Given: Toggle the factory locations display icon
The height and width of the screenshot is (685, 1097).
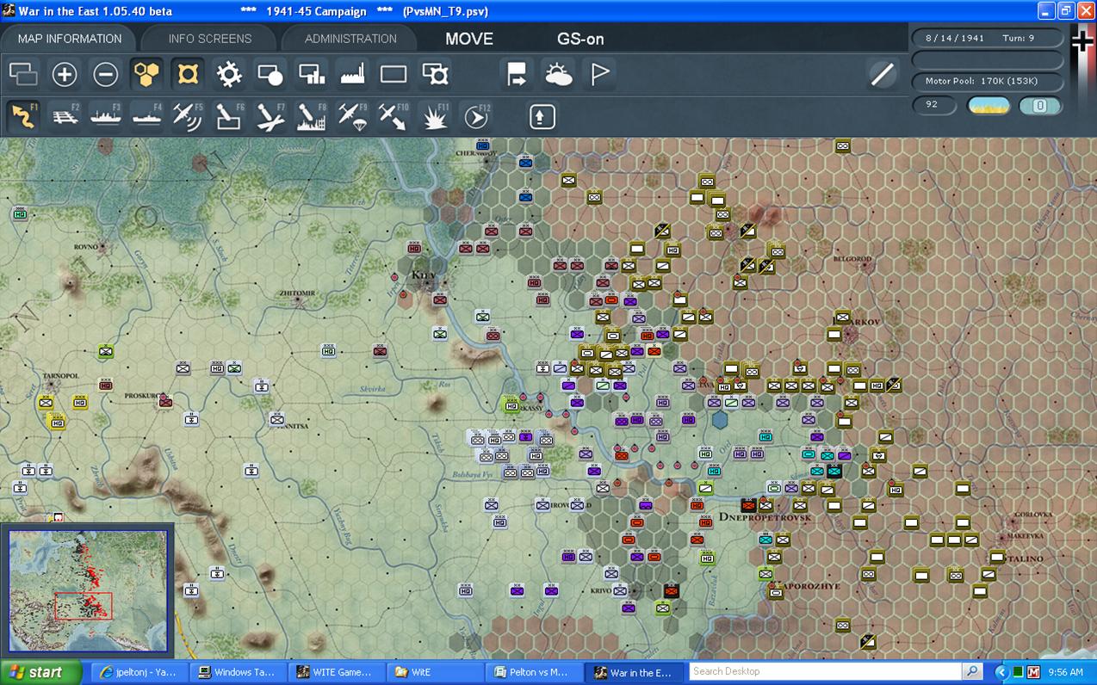Looking at the screenshot, I should click(x=353, y=74).
